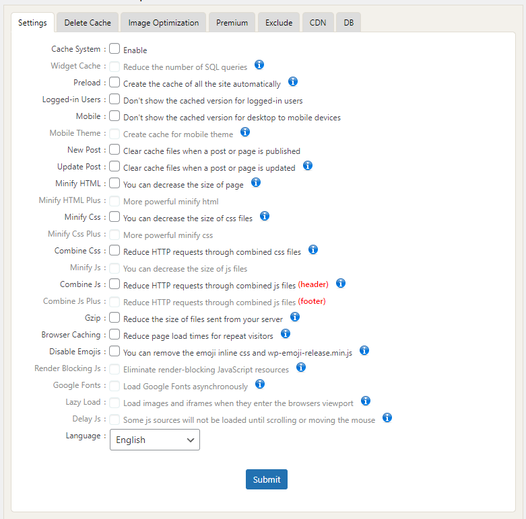The image size is (526, 519).
Task: Enable the Mobile checkbox
Action: 114,116
